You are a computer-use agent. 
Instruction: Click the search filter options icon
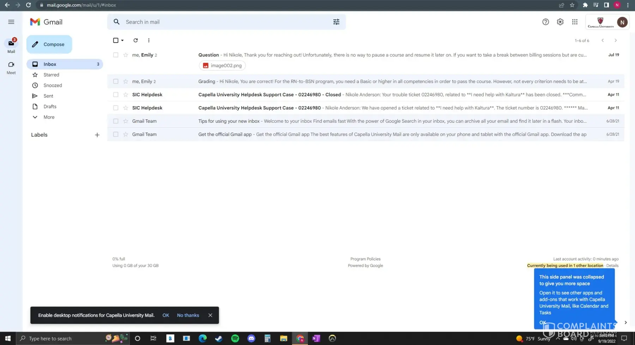(336, 22)
